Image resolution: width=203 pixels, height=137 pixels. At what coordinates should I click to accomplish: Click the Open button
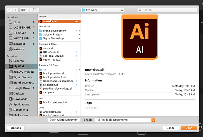click(x=189, y=128)
